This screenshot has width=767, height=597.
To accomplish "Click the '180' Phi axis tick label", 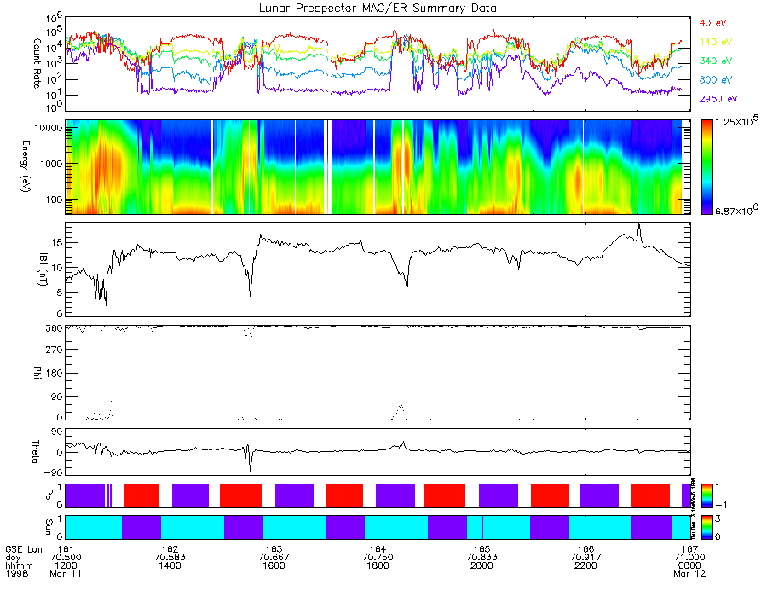I will click(54, 374).
